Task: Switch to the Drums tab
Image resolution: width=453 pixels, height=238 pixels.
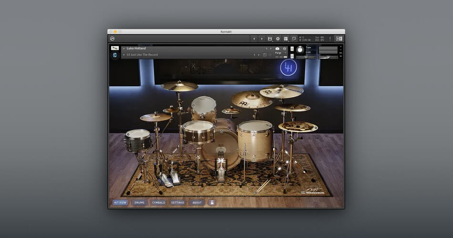Action: point(139,202)
